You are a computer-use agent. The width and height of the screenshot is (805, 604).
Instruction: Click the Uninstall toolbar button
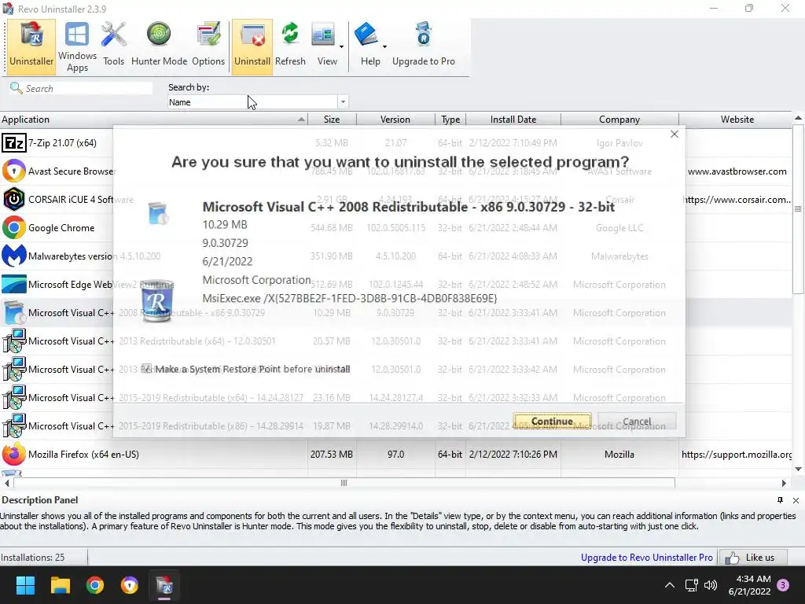(x=252, y=46)
